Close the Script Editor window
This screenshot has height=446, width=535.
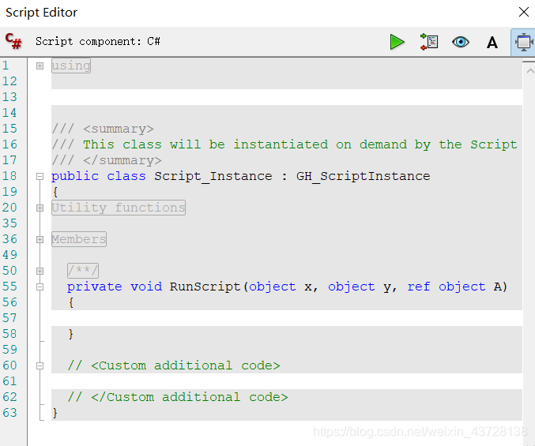point(524,12)
